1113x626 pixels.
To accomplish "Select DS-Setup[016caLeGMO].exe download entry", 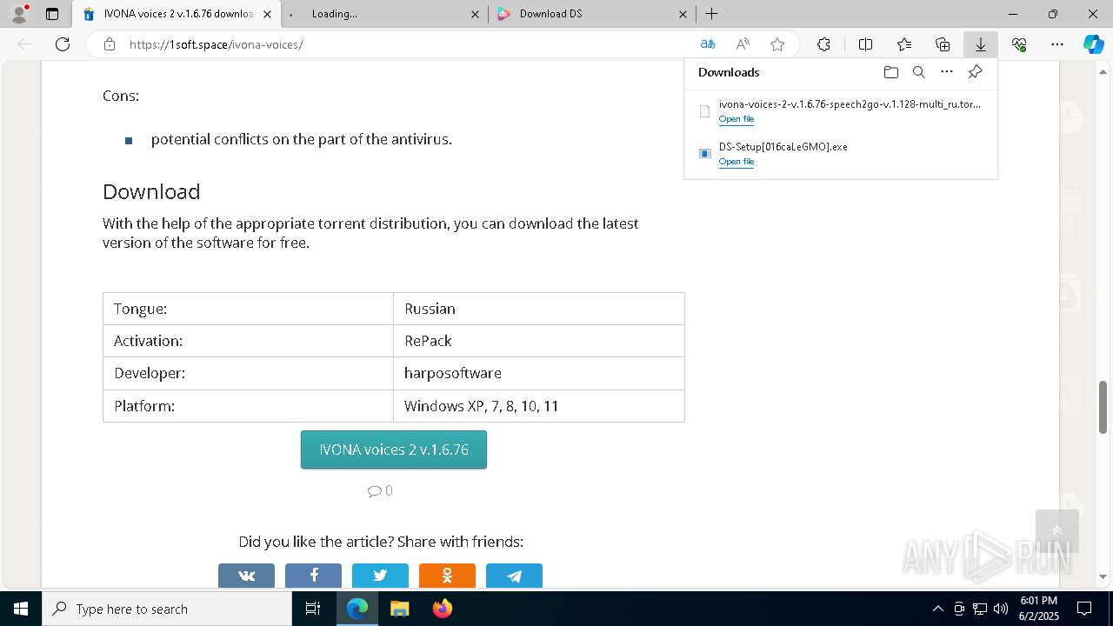I will coord(840,154).
